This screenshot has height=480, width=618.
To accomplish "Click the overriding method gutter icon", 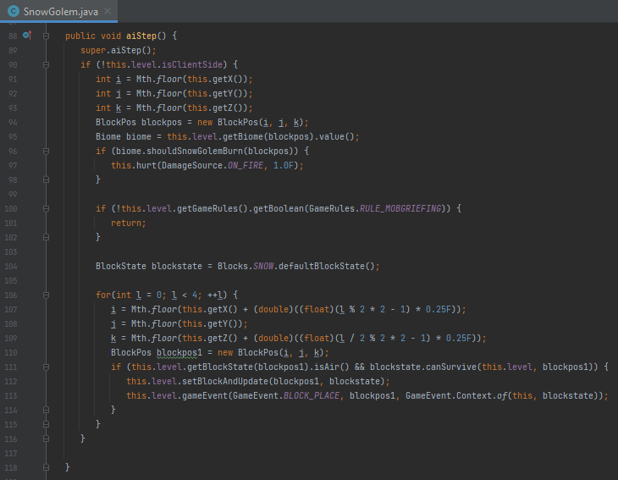I will tap(26, 36).
